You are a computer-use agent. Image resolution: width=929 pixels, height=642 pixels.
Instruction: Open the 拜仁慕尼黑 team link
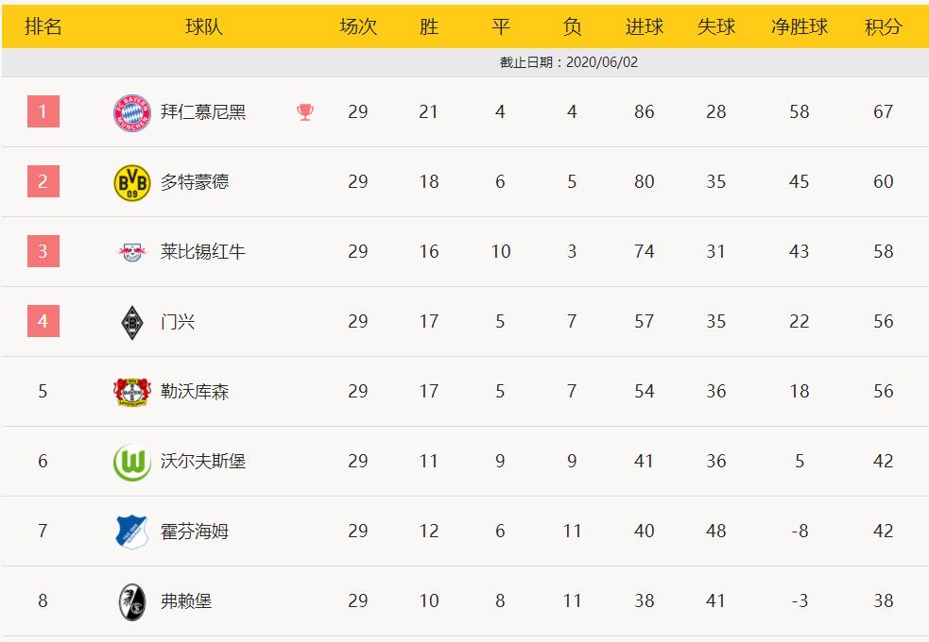(202, 111)
